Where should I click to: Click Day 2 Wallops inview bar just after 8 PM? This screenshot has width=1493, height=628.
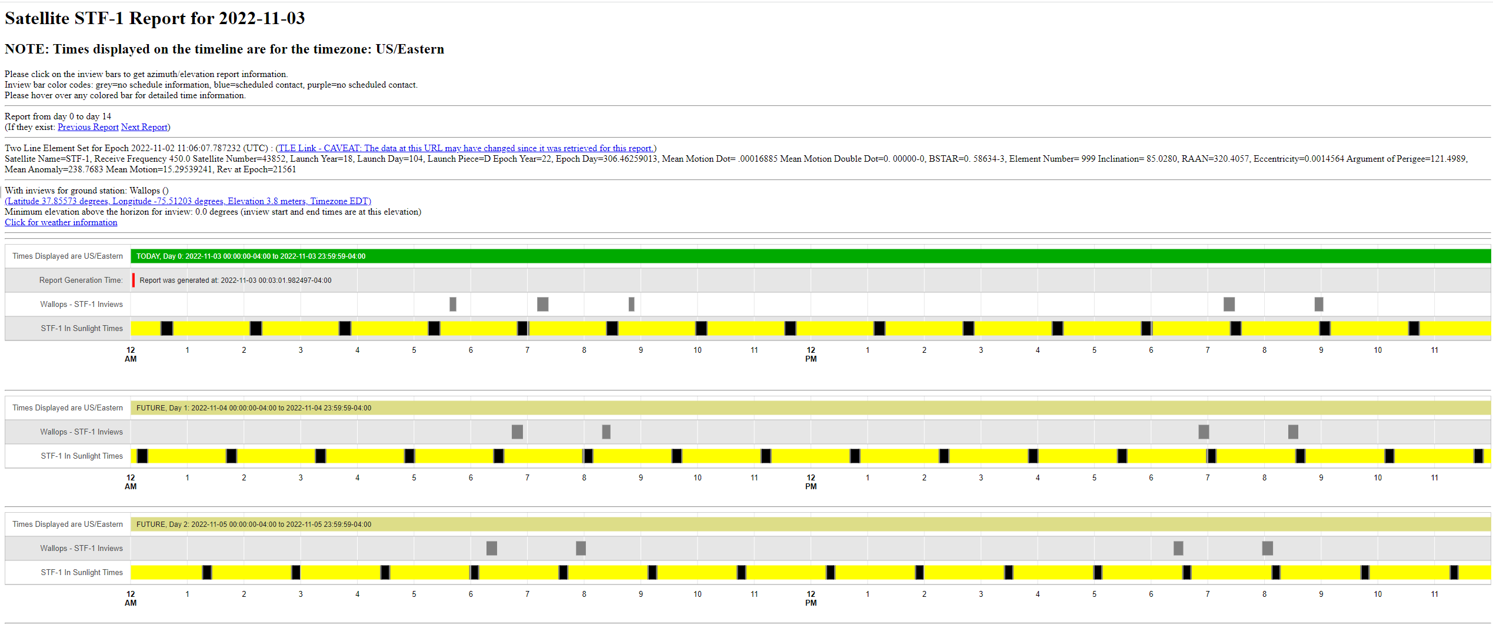(x=1268, y=548)
